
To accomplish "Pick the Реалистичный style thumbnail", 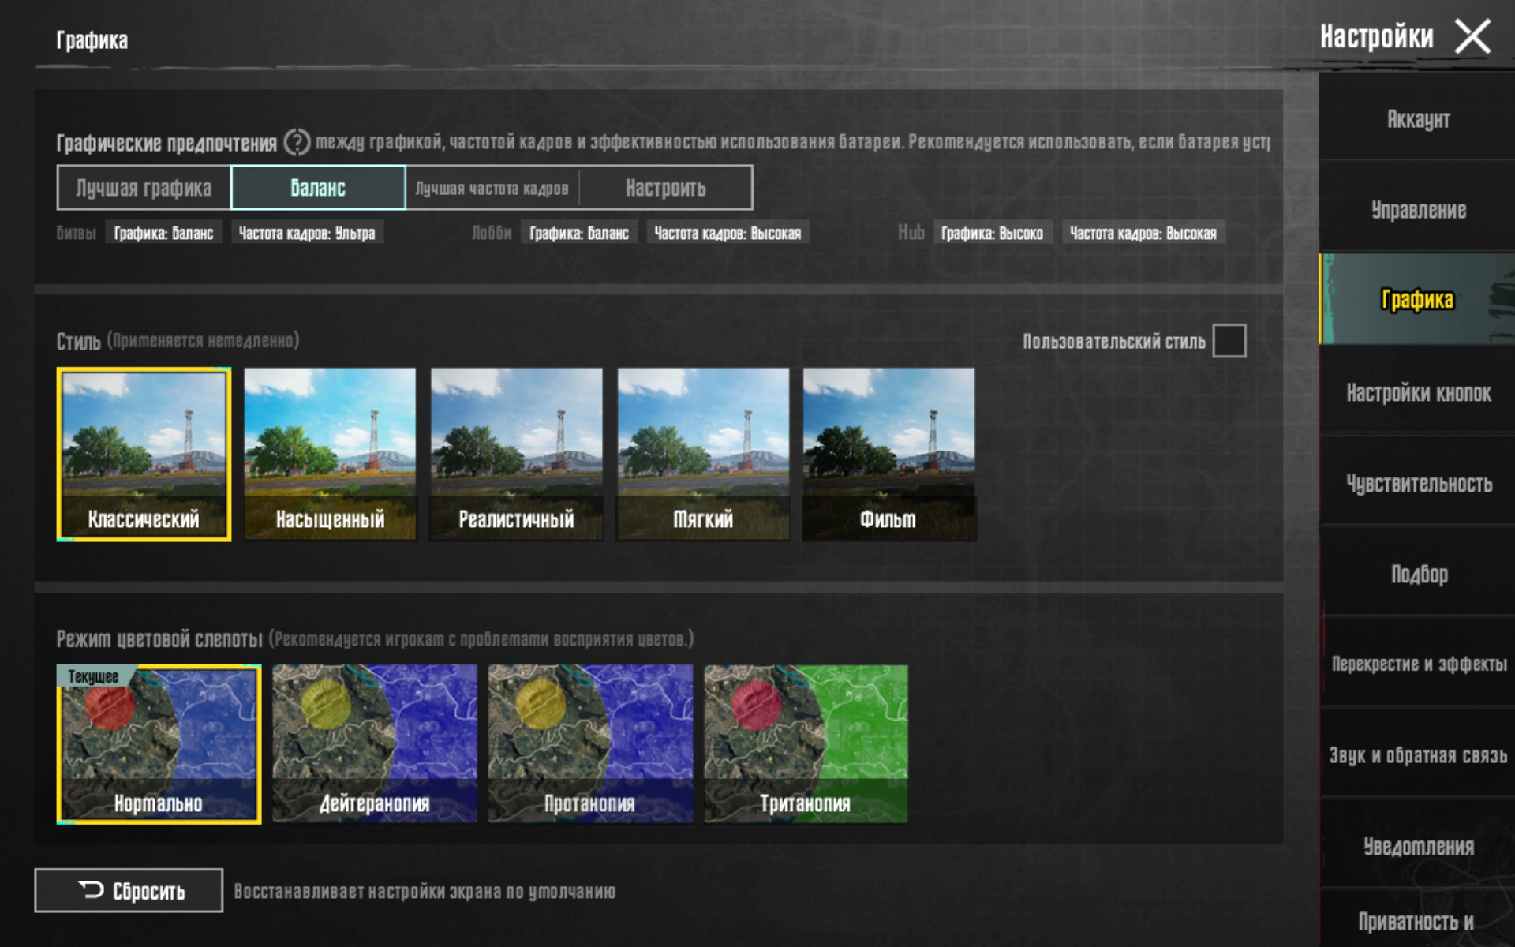I will [x=516, y=454].
